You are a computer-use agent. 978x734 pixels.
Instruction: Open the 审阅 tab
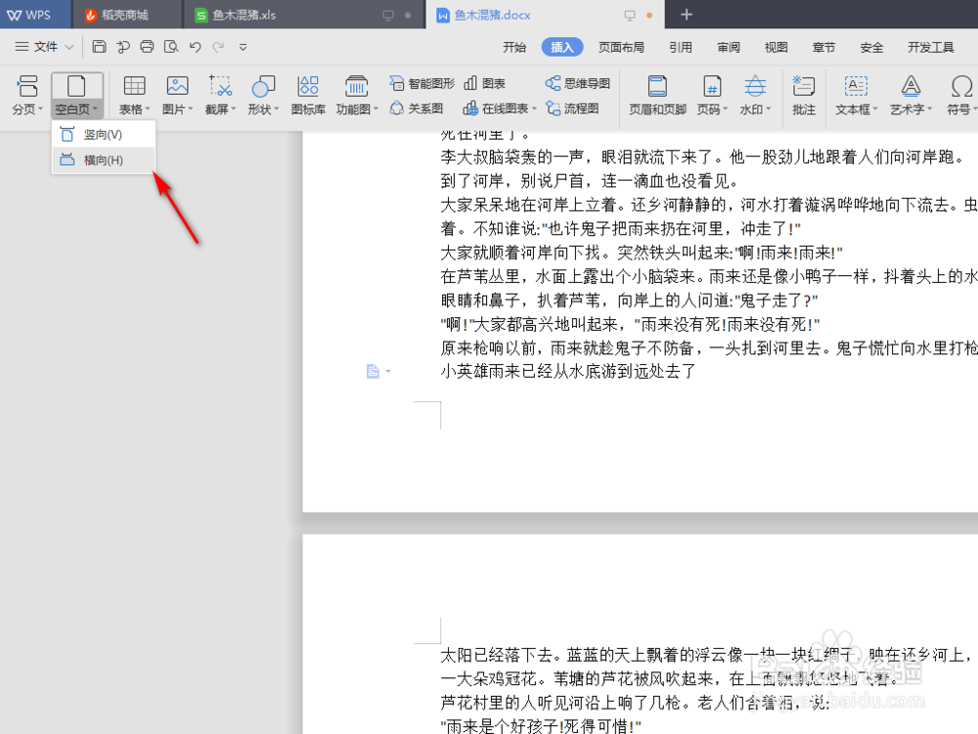click(729, 47)
